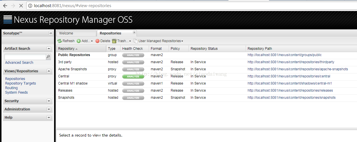
Task: Stop page loading with X button
Action: pos(21,5)
